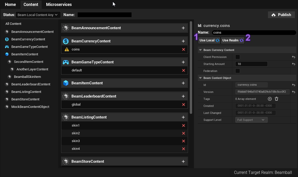This screenshot has width=298, height=177.
Task: Reset the Version field to default
Action: click(x=294, y=92)
